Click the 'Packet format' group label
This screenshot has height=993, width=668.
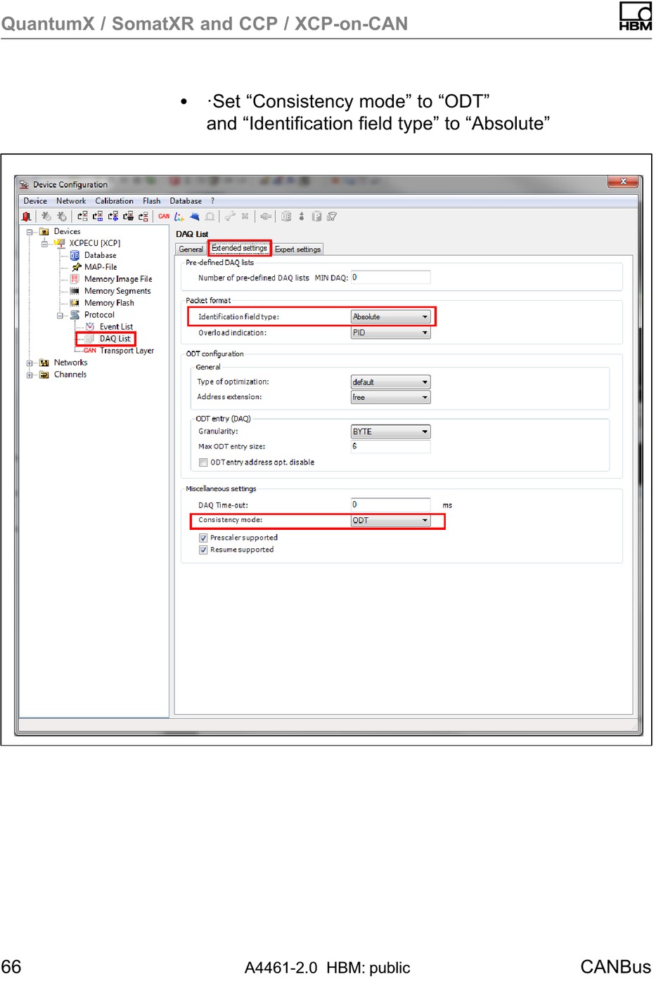(208, 301)
